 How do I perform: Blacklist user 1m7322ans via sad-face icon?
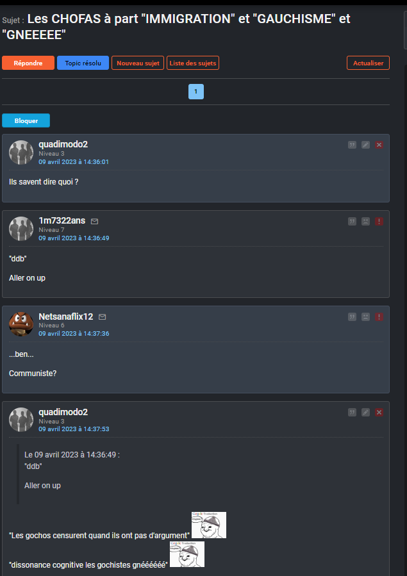pyautogui.click(x=365, y=221)
